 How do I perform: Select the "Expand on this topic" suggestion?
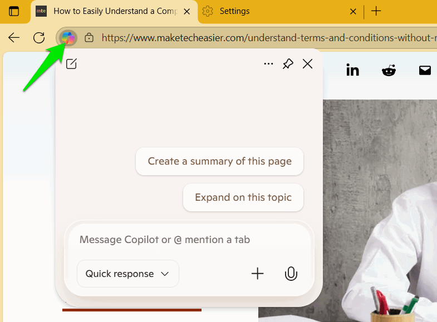tap(243, 197)
